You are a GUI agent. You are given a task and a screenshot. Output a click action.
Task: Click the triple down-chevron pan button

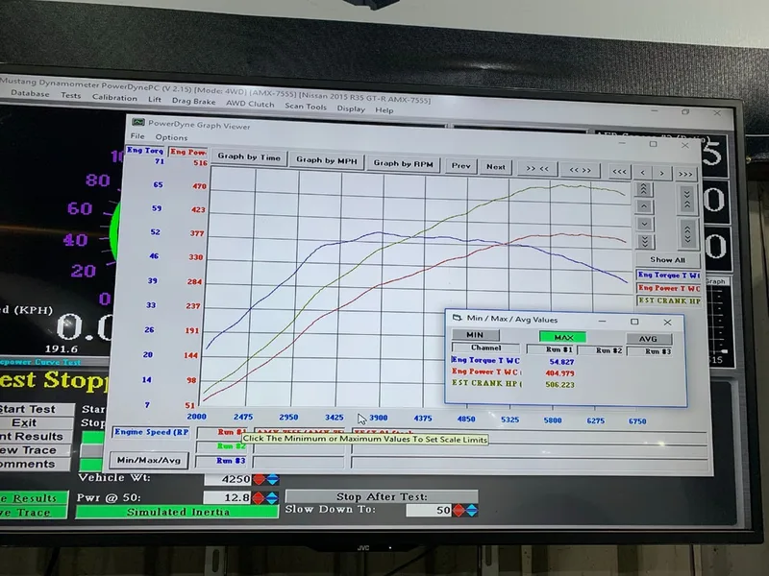(x=645, y=241)
